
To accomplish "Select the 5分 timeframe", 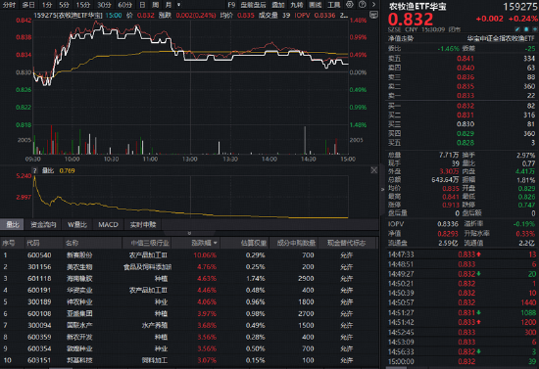I will coord(64,5).
